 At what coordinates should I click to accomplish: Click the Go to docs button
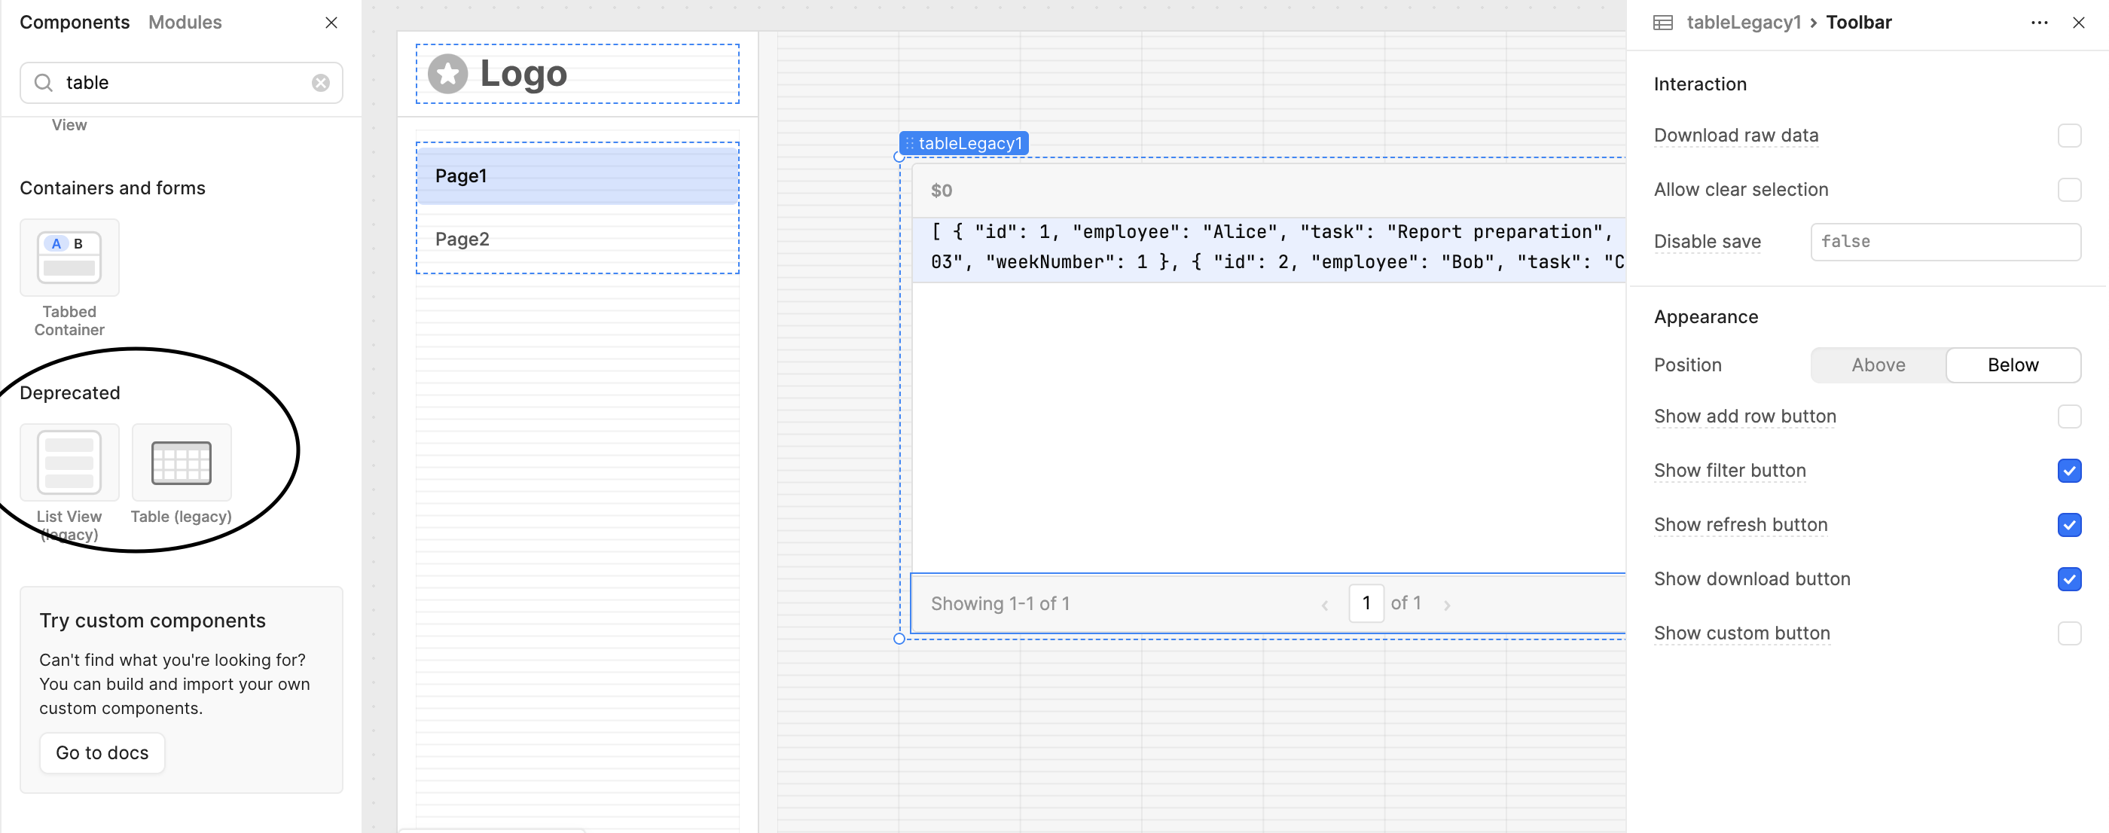tap(102, 753)
